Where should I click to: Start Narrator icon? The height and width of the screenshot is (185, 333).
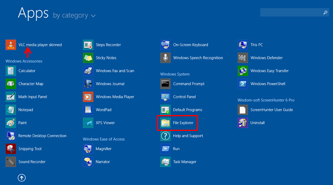88,162
